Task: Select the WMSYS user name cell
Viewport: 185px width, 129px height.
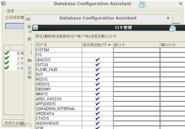Action: (59, 94)
